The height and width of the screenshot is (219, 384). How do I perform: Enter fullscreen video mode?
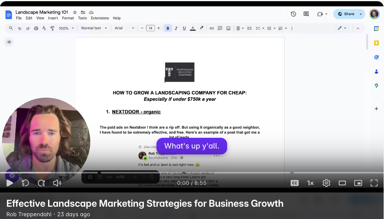pos(374,183)
